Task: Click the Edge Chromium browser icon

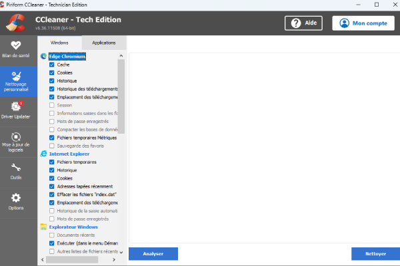Action: (x=43, y=57)
